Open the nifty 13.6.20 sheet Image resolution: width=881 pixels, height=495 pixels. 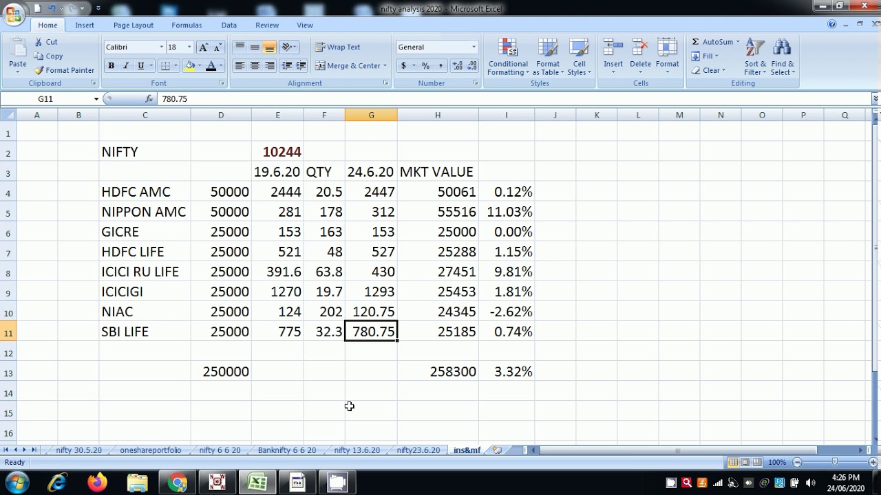pyautogui.click(x=357, y=450)
